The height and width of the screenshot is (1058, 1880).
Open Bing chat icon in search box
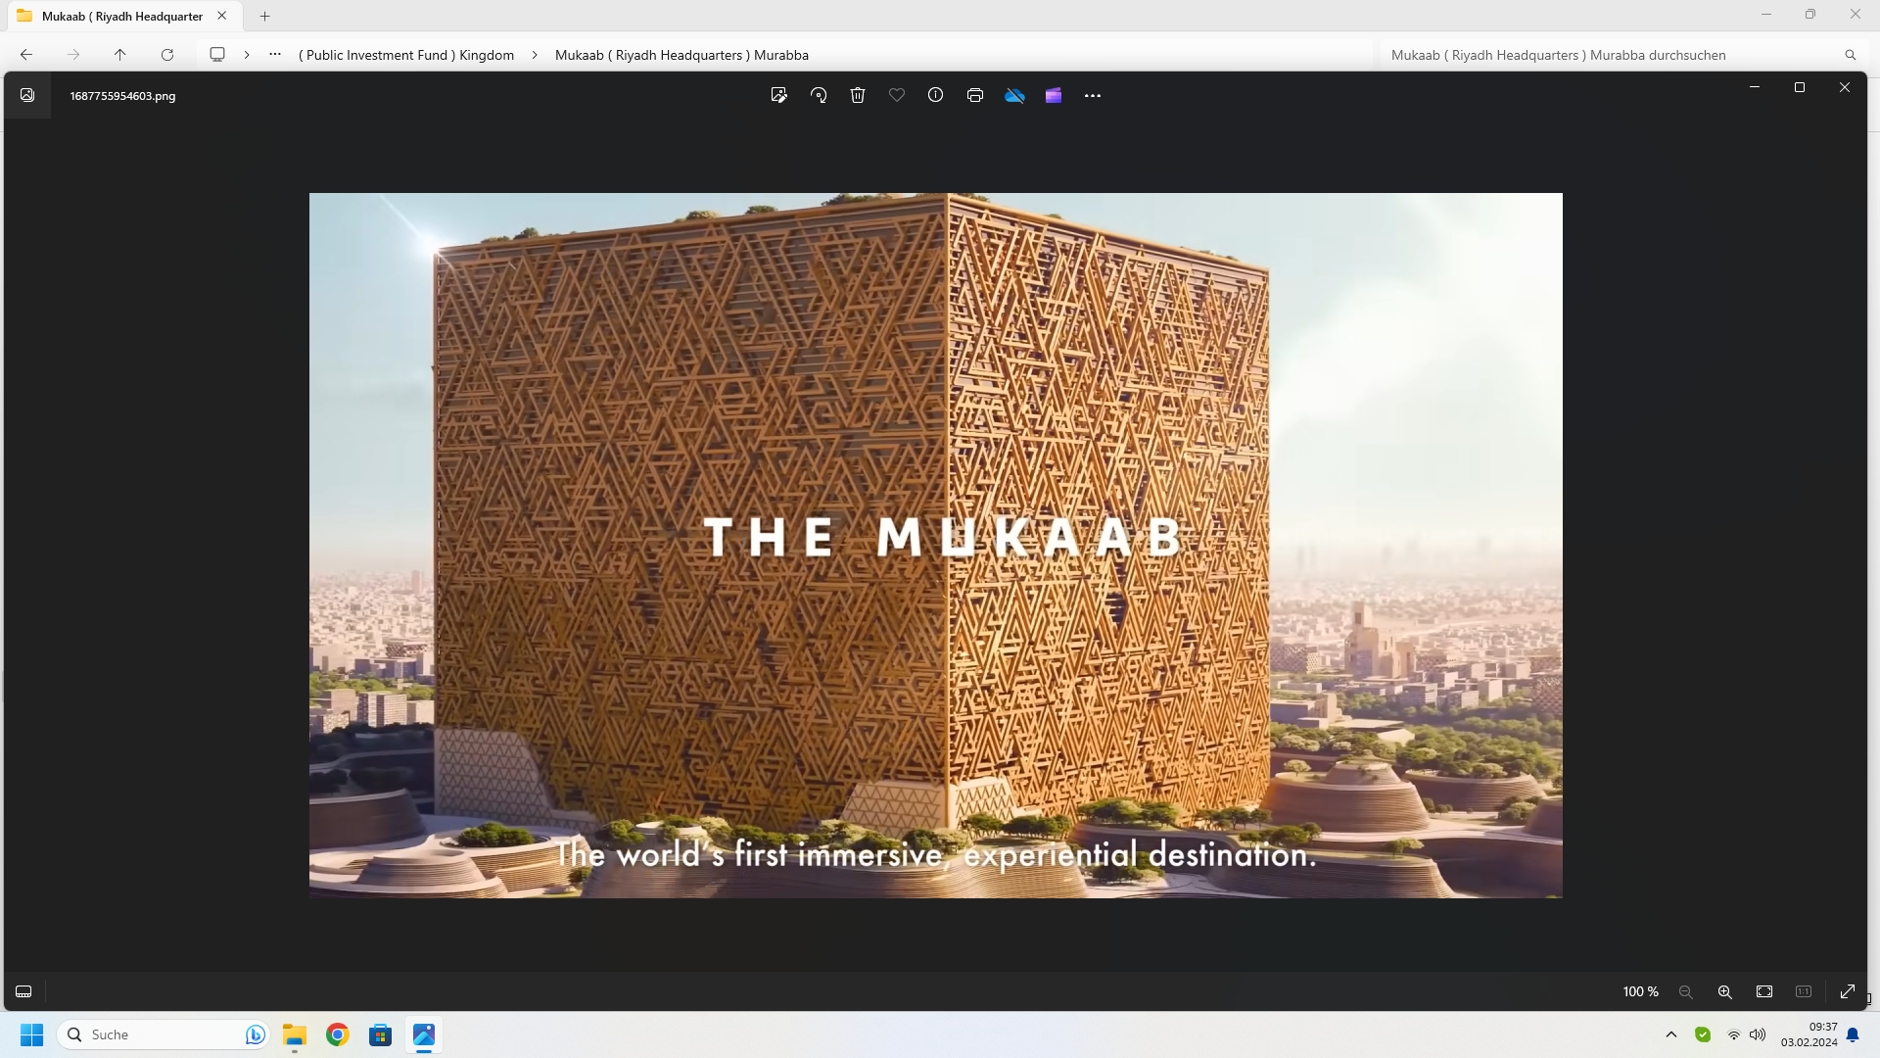(255, 1034)
